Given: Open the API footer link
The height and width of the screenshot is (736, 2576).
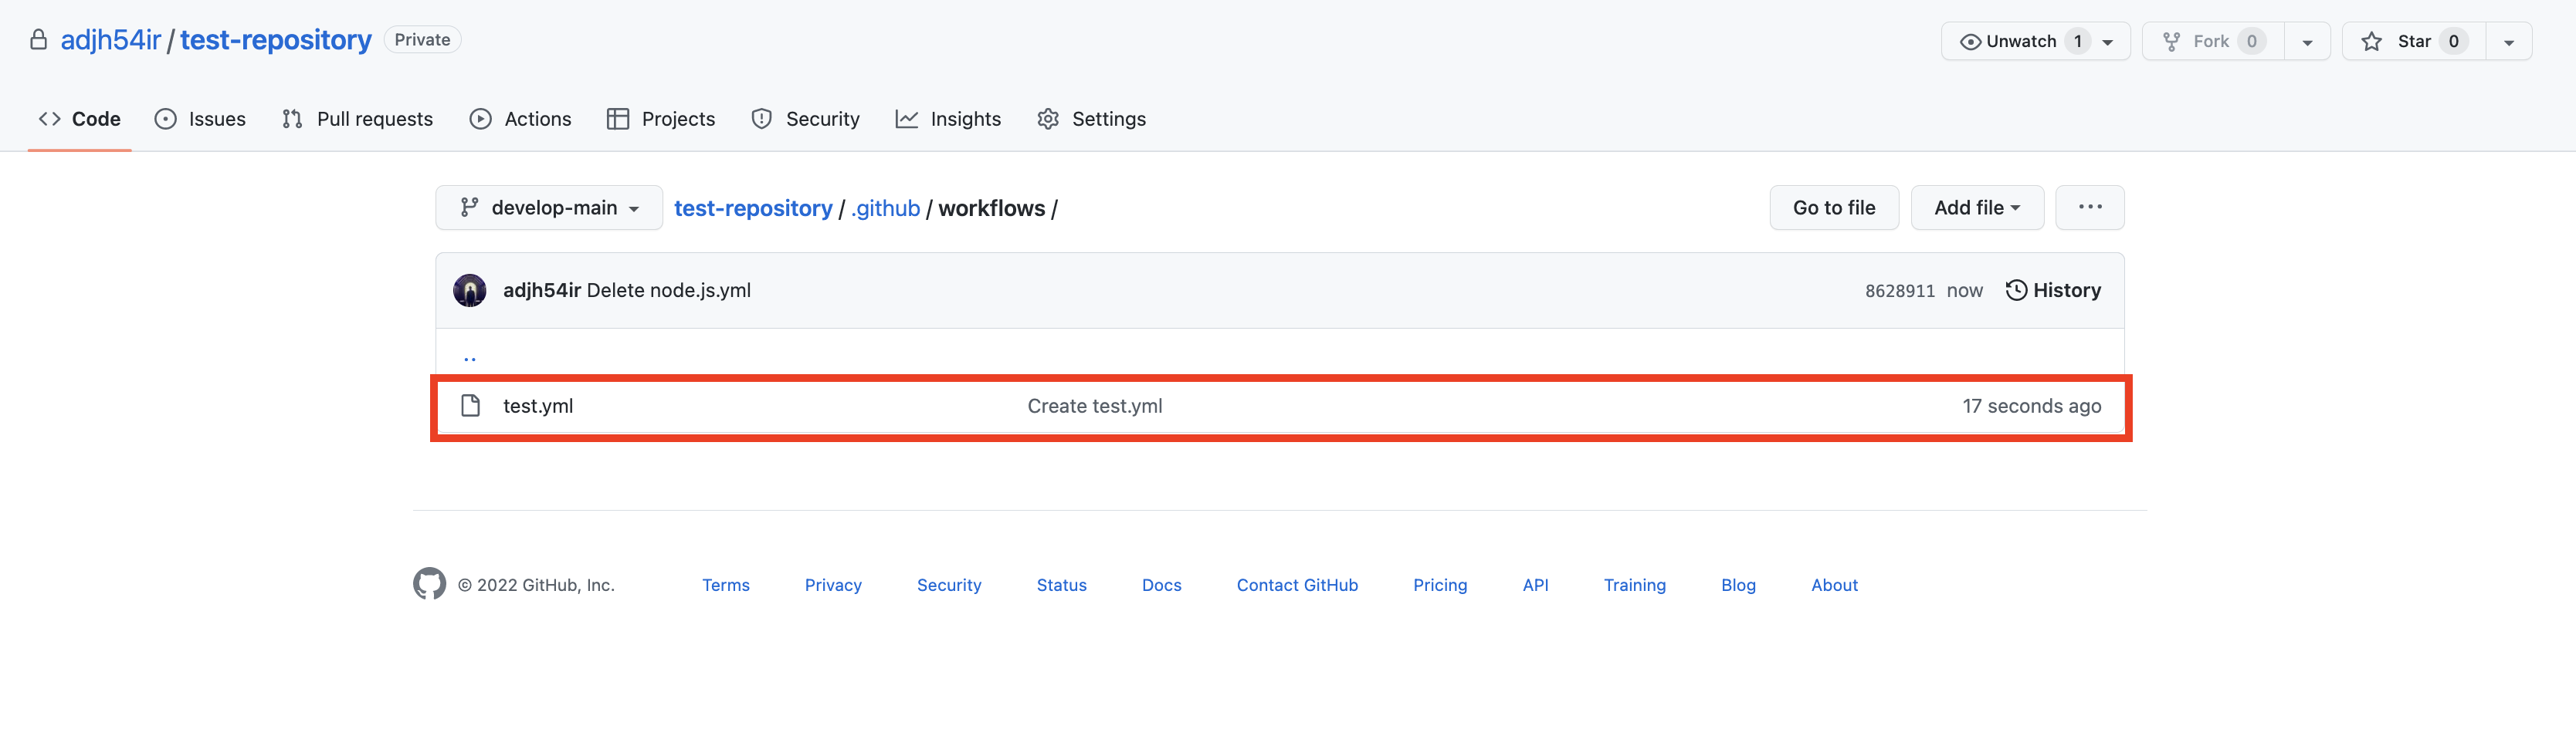Looking at the screenshot, I should pos(1536,586).
